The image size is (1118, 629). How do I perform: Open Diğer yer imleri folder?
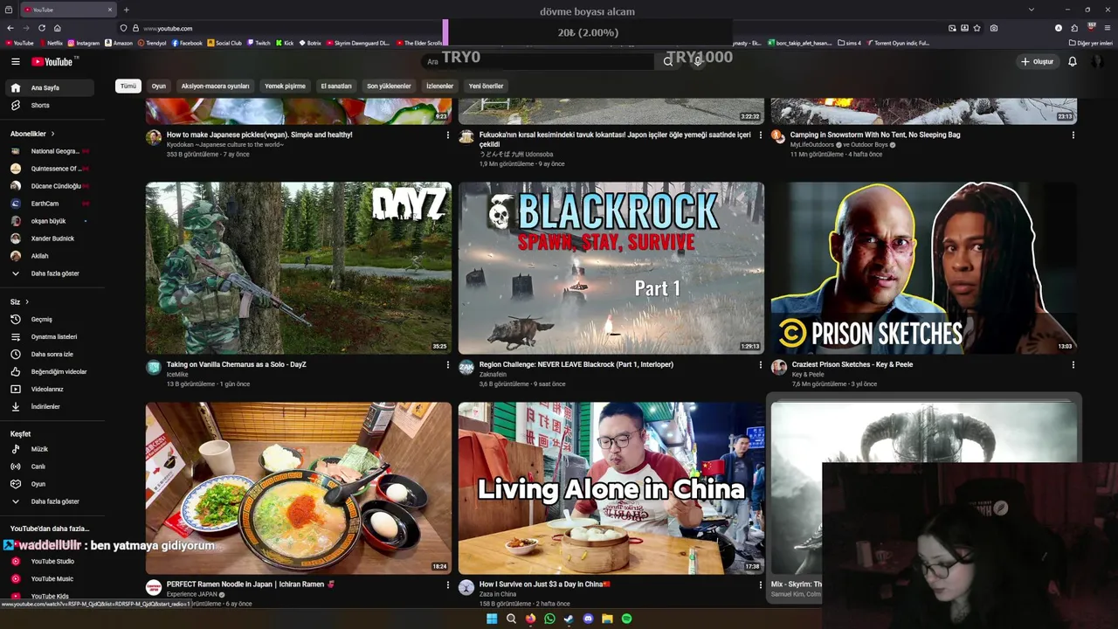click(x=1091, y=43)
